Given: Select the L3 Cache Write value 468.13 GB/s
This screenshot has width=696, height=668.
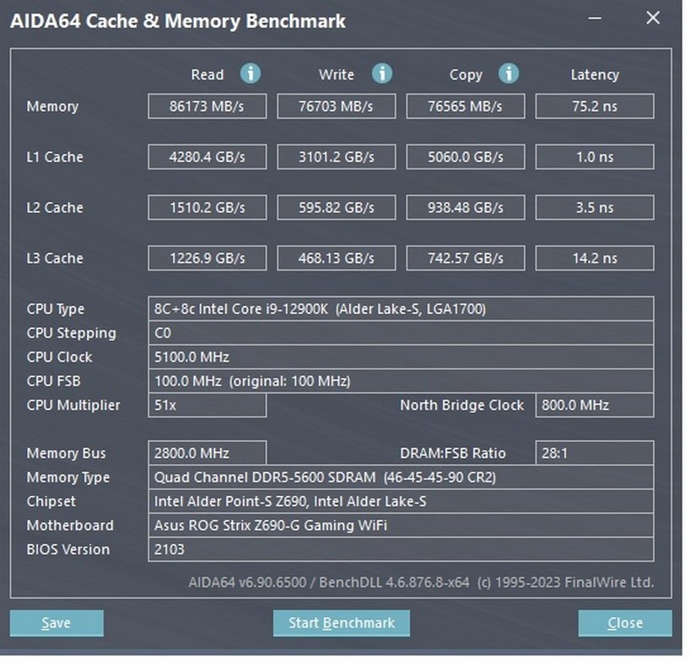Looking at the screenshot, I should [x=337, y=258].
